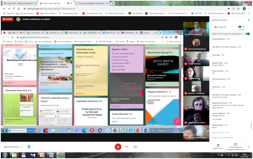Open the UK language indicator in tray

[219, 155]
